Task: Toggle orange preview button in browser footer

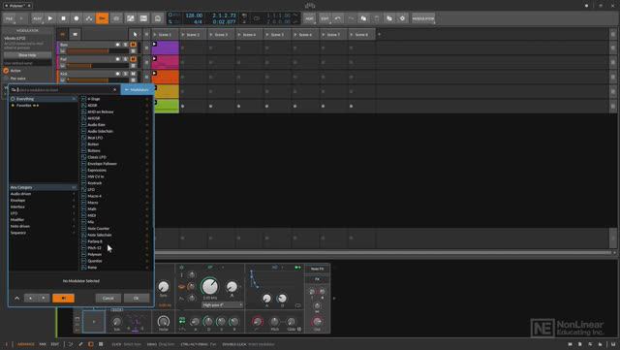Action: 63,299
